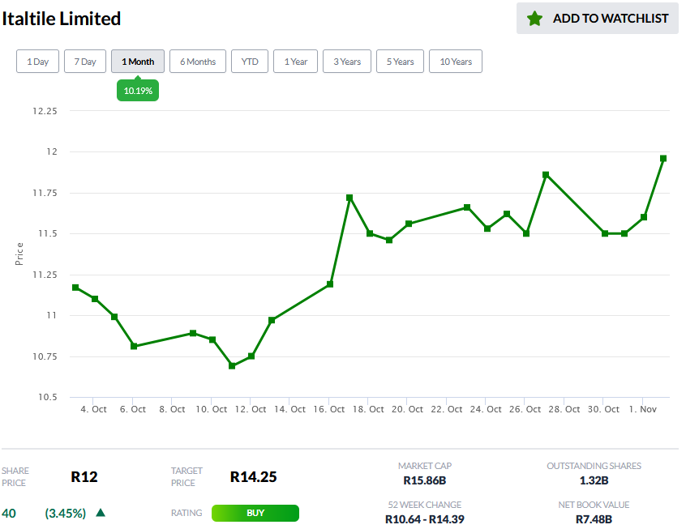Click the first data point of the chart
Image resolution: width=686 pixels, height=529 pixels.
[x=75, y=288]
